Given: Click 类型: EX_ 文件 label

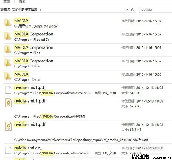Looking at the screenshot, I should [x=105, y=153].
